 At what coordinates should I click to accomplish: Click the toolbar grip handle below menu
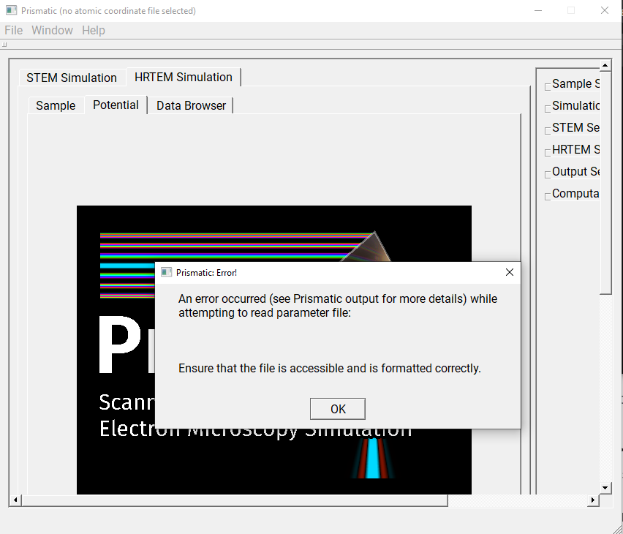point(4,45)
